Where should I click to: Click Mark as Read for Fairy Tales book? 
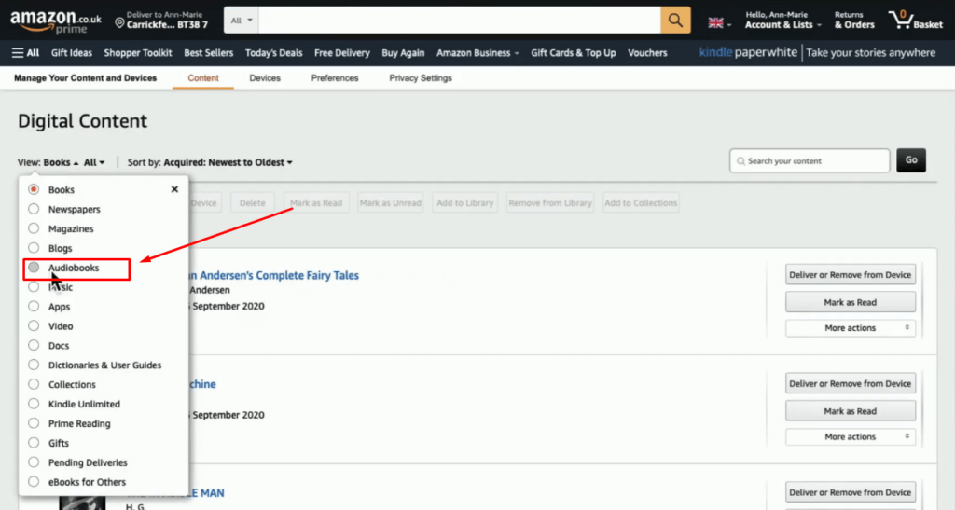851,302
